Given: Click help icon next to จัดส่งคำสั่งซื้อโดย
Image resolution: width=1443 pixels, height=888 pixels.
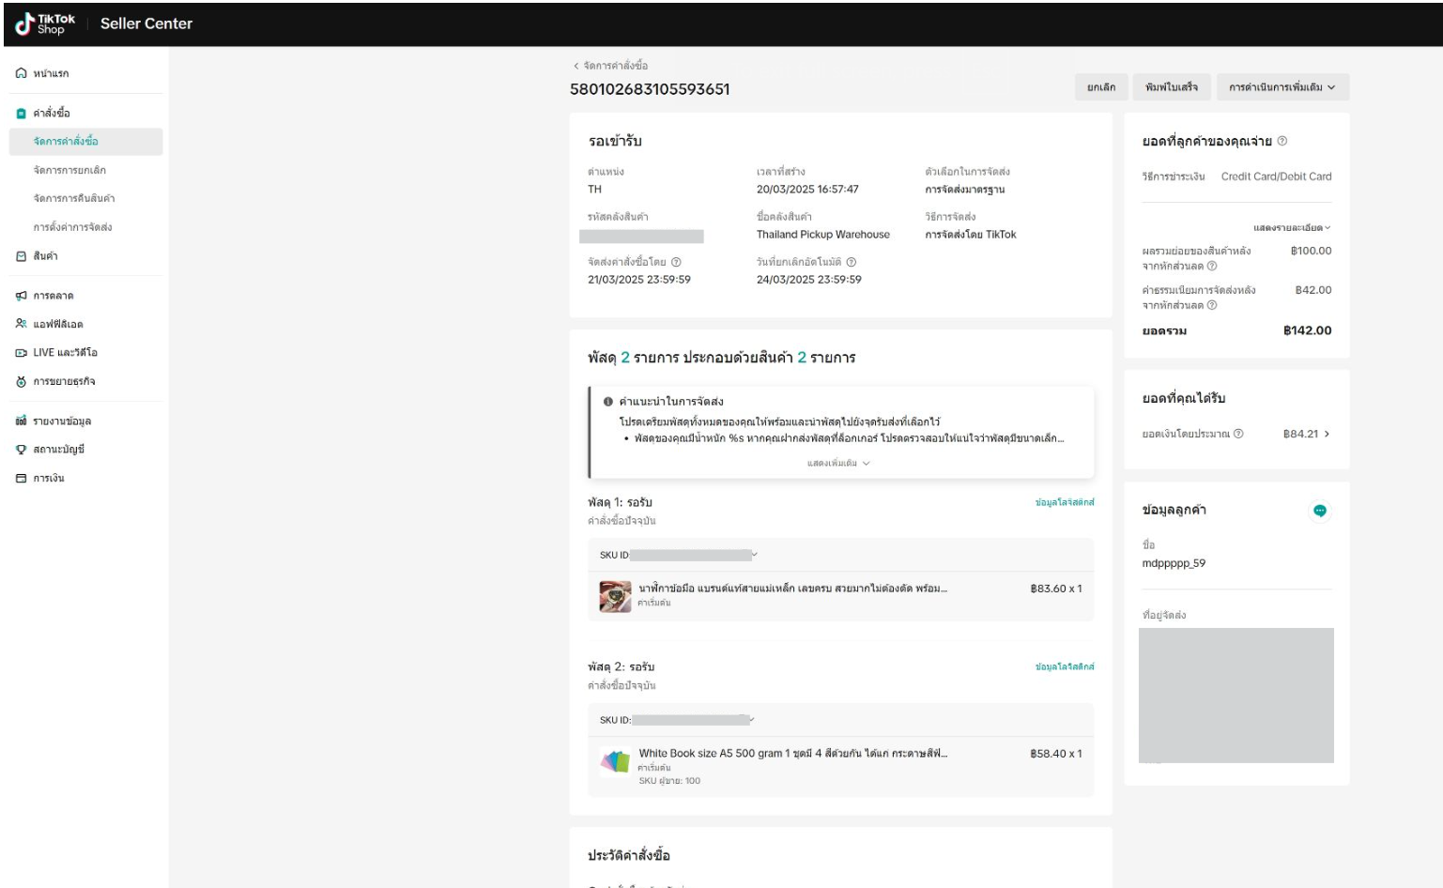Looking at the screenshot, I should coord(676,262).
